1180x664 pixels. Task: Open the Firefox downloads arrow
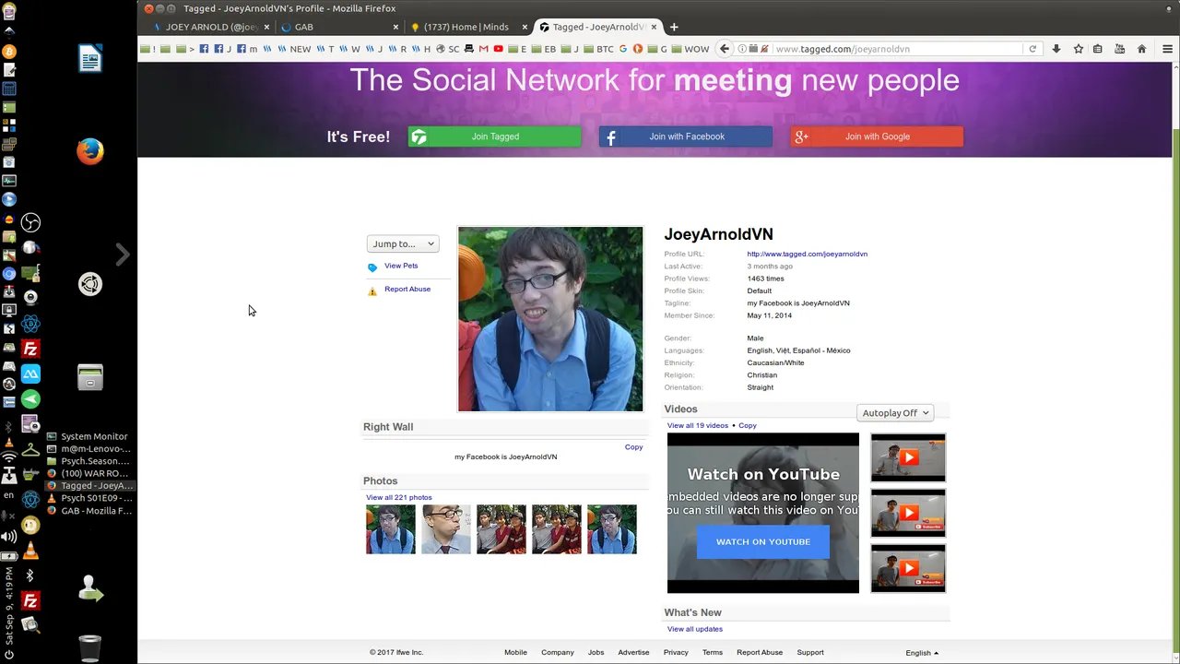click(1056, 49)
